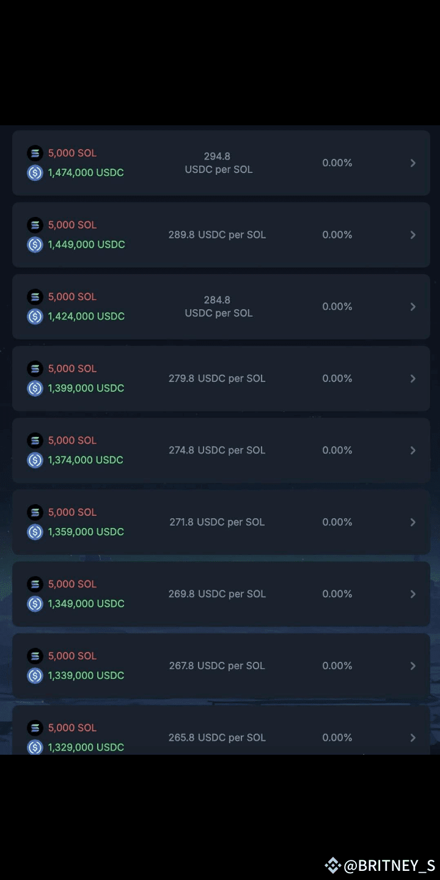This screenshot has height=880, width=440.
Task: Click the 0.00% value in the 289.8 row
Action: pos(337,235)
